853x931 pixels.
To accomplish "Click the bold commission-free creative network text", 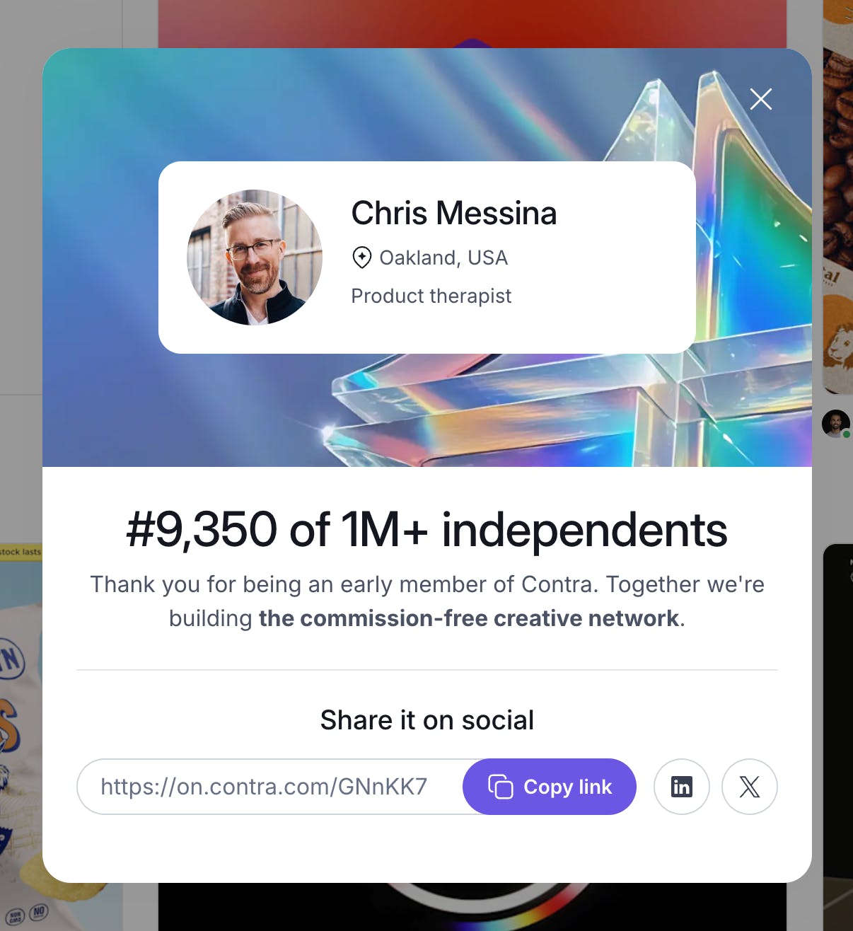I will click(x=468, y=618).
